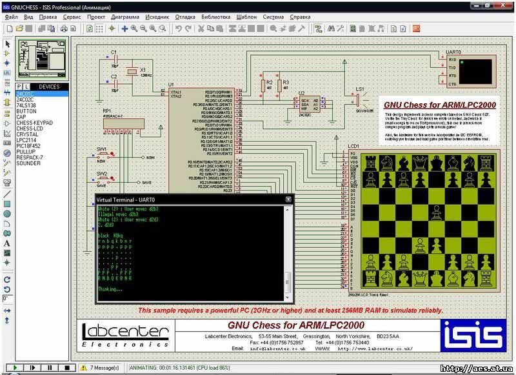Screen dimensions: 516x375
Task: Click the Rotate Clockwise icon
Action: pos(7,279)
